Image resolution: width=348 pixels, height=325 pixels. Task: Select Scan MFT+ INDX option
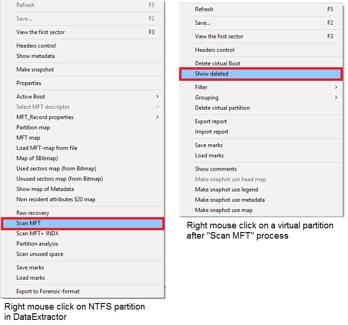[37, 233]
